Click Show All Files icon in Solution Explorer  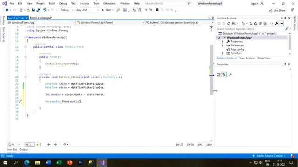265,24
